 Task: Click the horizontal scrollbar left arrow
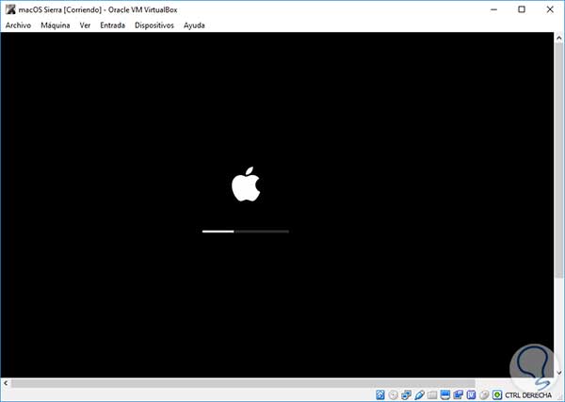(6, 383)
